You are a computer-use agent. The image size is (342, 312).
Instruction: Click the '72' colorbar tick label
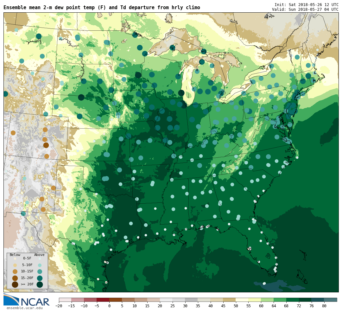point(299,306)
